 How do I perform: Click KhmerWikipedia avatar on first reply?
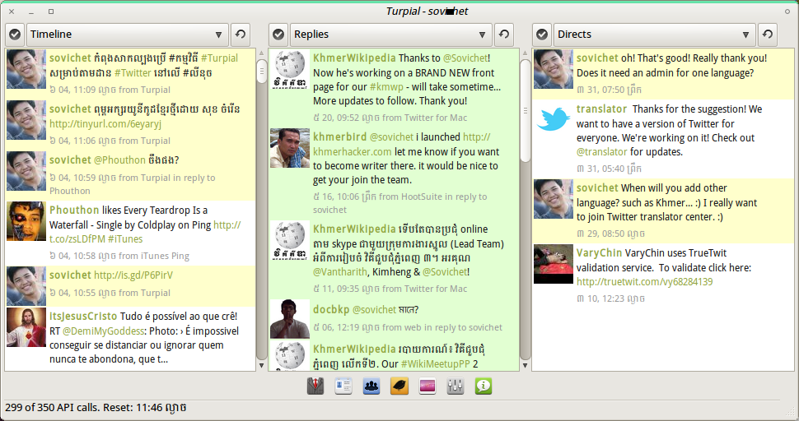[290, 70]
